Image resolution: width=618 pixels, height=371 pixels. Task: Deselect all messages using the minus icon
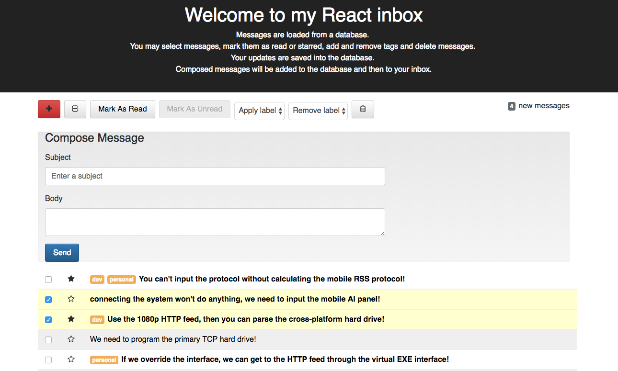[75, 109]
